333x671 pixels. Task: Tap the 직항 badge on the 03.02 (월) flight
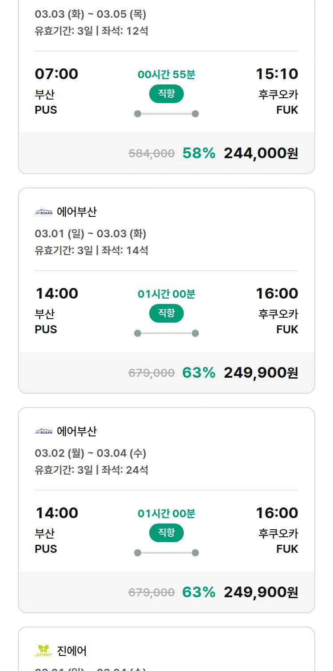coord(166,533)
